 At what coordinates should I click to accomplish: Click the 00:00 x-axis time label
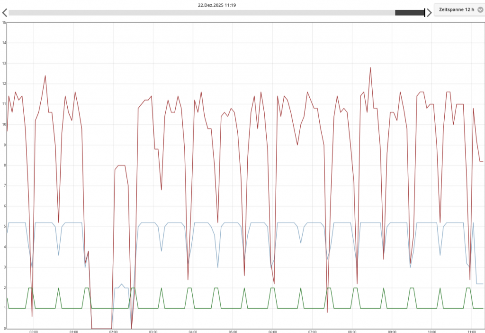coord(34,332)
